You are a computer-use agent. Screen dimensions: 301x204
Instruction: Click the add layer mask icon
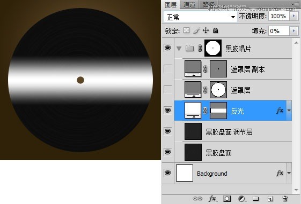[227, 199]
